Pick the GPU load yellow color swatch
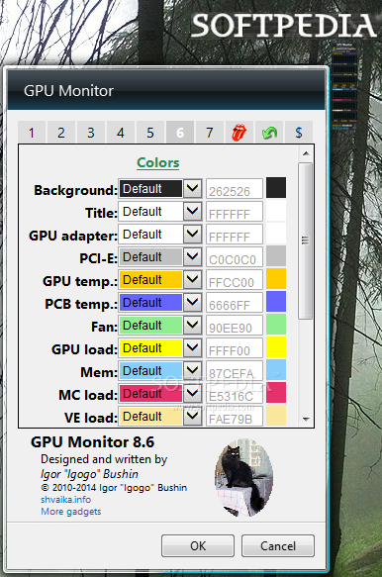Image resolution: width=382 pixels, height=577 pixels. coord(276,347)
